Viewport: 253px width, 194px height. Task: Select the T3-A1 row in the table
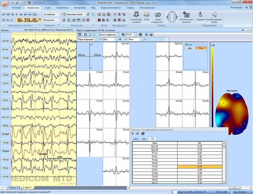pos(178,166)
